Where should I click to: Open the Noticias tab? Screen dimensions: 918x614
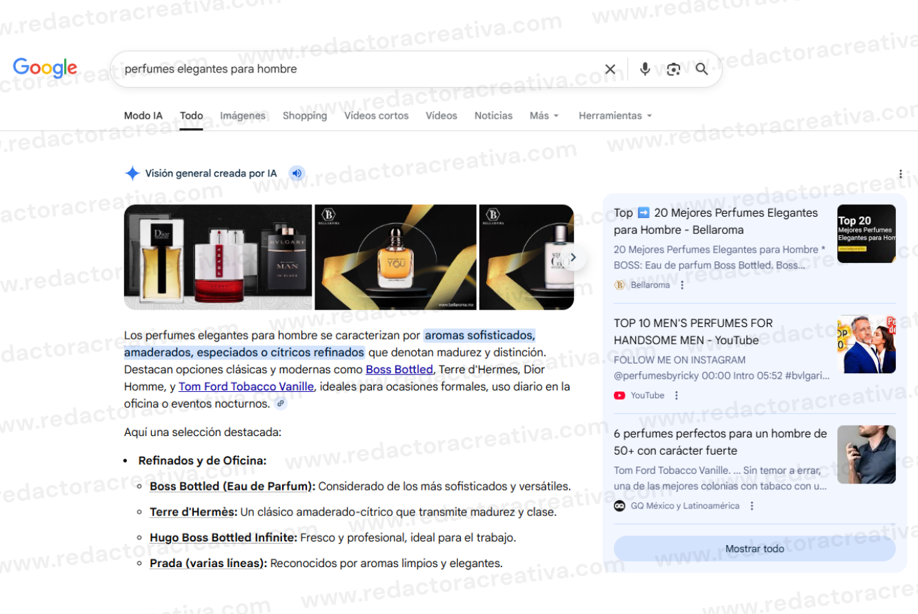(493, 116)
